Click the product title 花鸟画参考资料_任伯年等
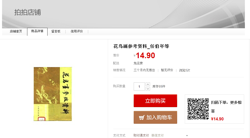 [141, 46]
